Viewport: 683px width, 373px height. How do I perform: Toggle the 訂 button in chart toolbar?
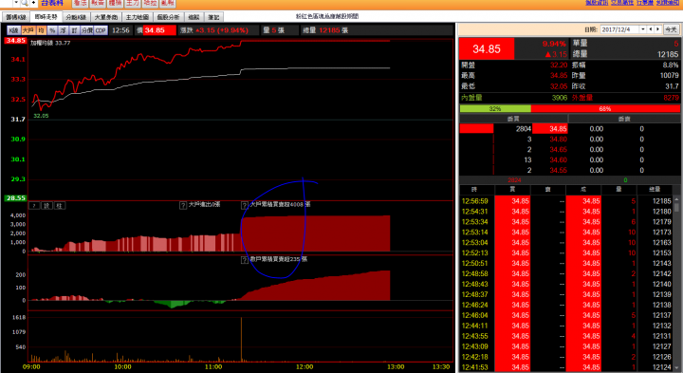[75, 30]
